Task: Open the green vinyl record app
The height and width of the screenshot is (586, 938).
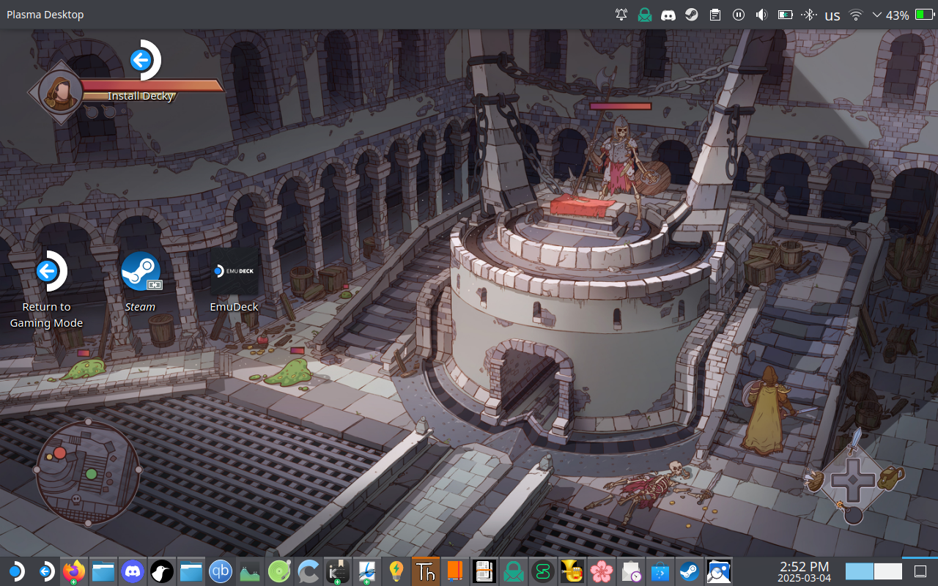Action: click(x=279, y=571)
